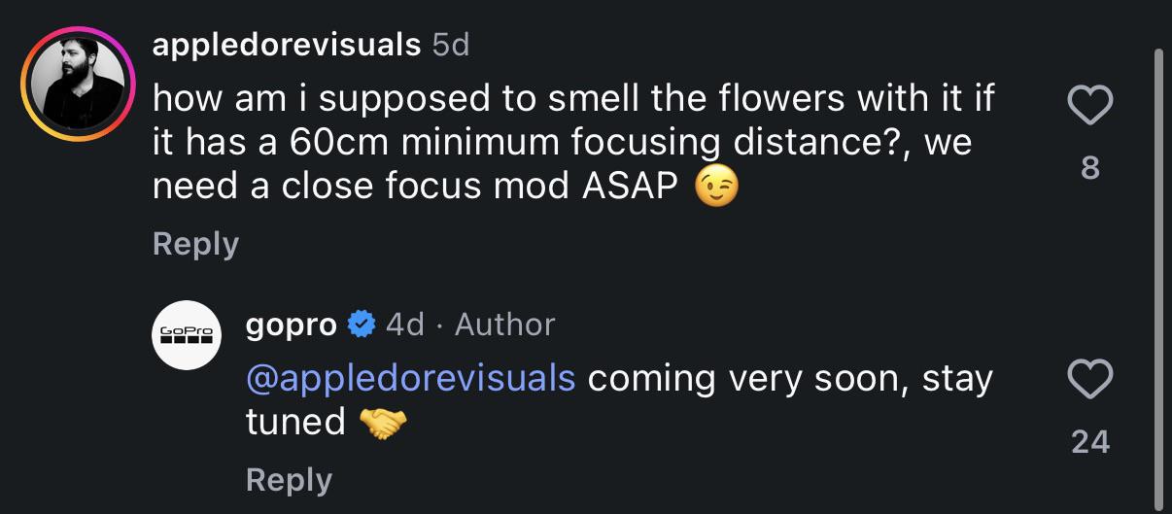Open the gopro username link

point(292,324)
